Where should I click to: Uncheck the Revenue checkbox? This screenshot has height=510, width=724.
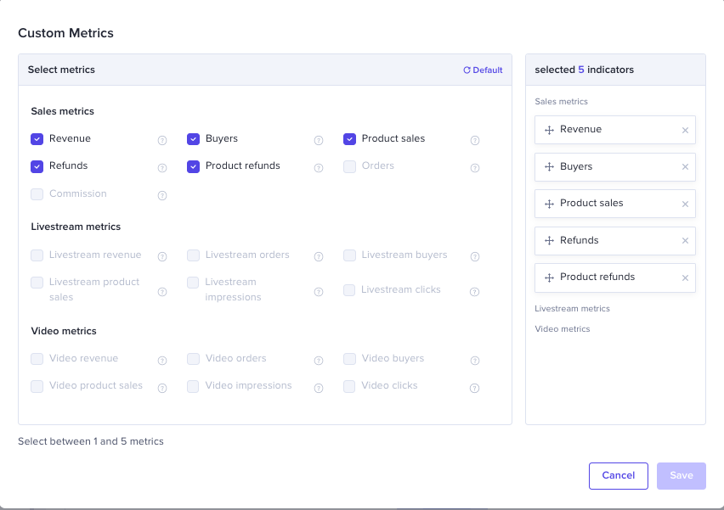coord(37,139)
